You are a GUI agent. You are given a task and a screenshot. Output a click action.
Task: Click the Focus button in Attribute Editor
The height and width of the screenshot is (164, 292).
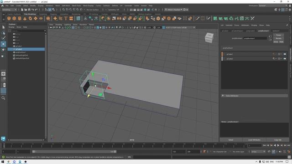pyautogui.click(x=278, y=35)
